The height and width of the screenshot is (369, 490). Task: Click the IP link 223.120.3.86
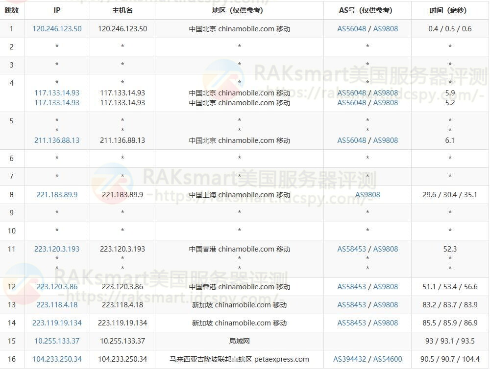(x=57, y=287)
